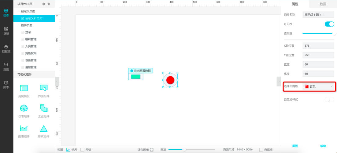The image size is (337, 153).
Task: Click the 宽度 width input field
Action: click(319, 64)
